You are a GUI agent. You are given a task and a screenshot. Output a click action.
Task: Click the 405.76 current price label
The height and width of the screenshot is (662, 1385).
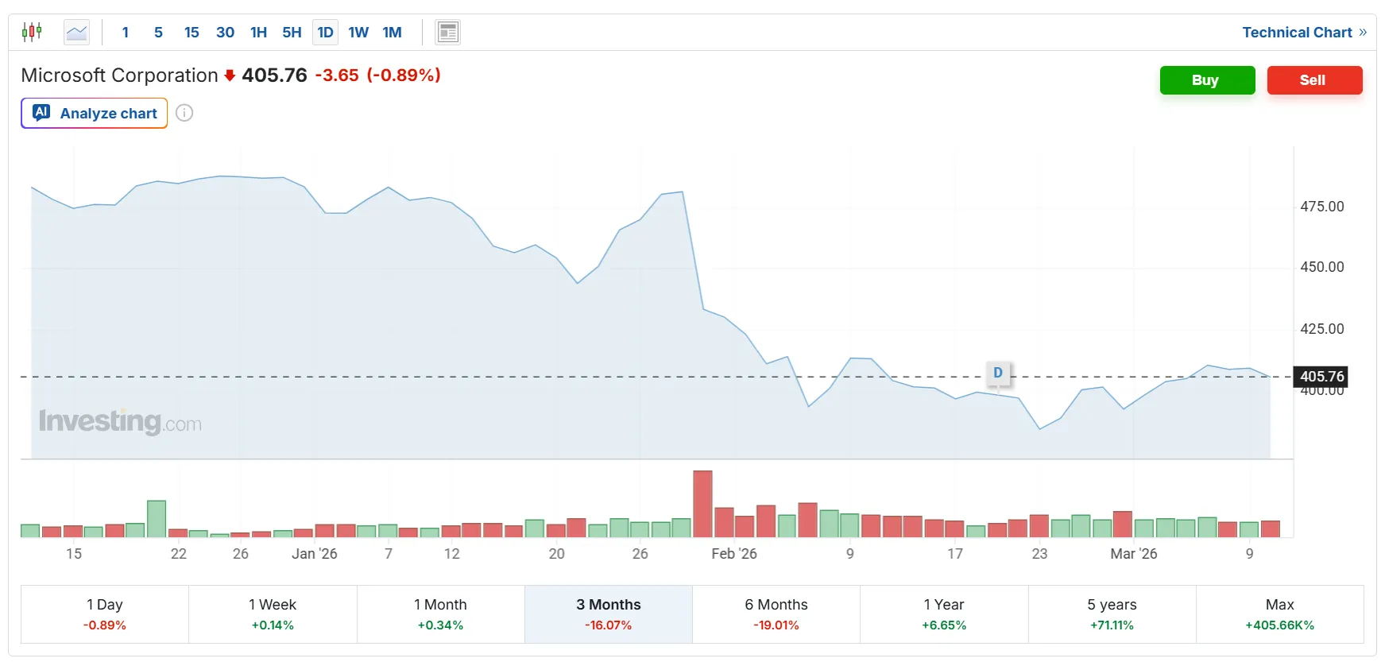tap(1321, 376)
